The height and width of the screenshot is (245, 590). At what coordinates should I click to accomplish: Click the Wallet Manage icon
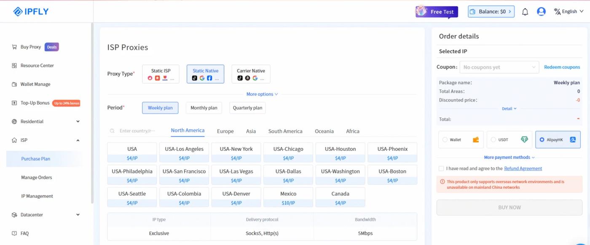14,84
